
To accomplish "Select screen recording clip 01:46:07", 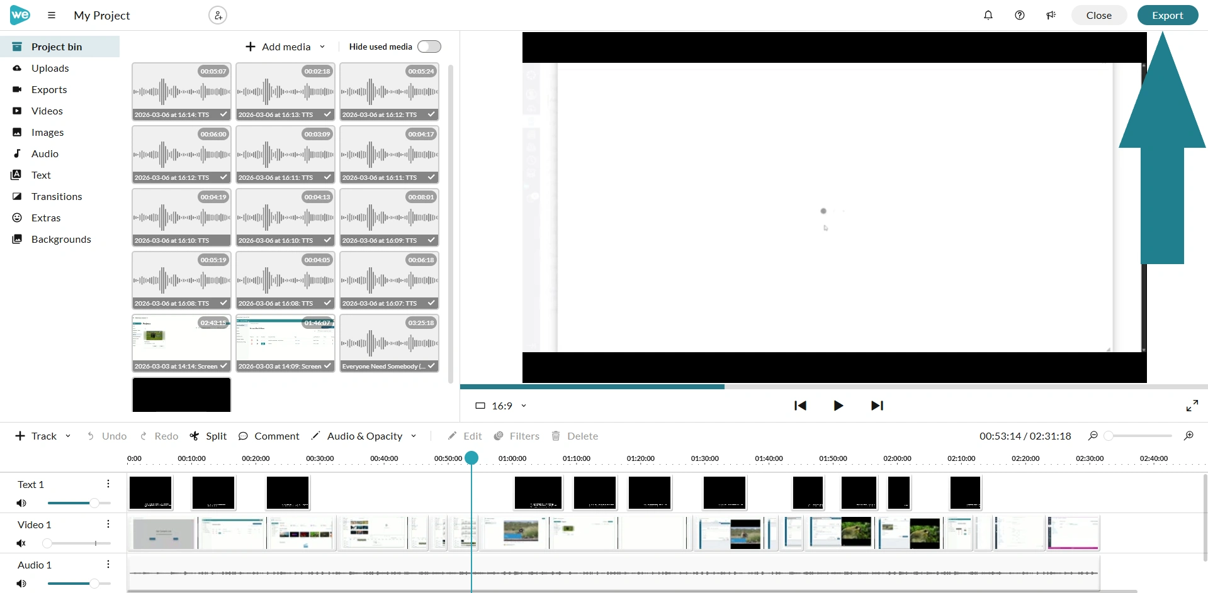I will click(285, 343).
